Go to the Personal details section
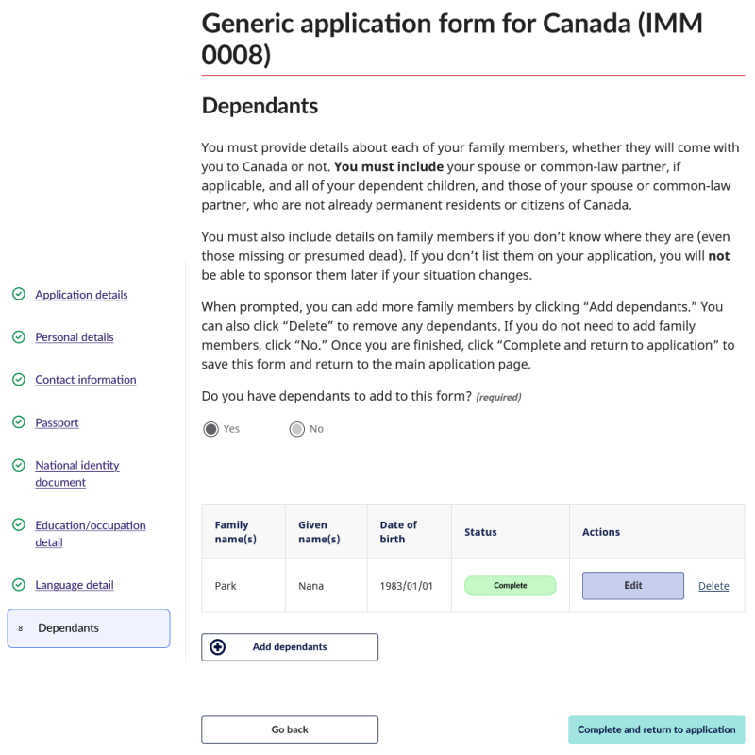The width and height of the screenshot is (755, 755). 74,337
